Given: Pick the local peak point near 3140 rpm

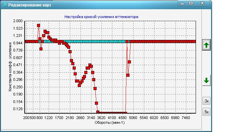Looking at the screenshot, I should click(x=90, y=65).
